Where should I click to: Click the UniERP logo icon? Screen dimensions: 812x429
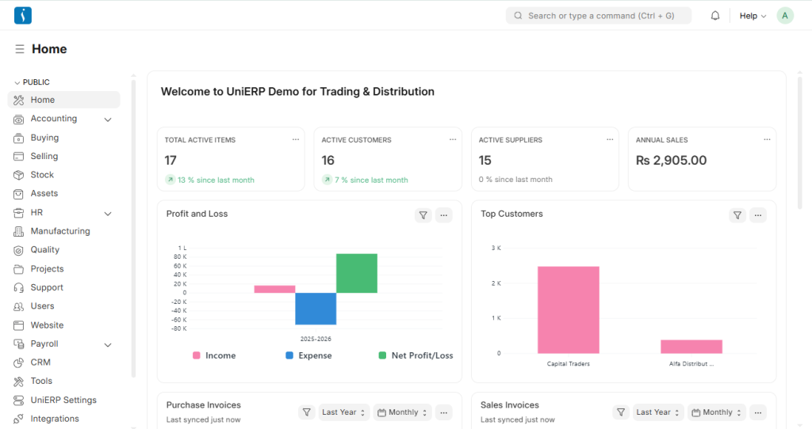coord(23,16)
